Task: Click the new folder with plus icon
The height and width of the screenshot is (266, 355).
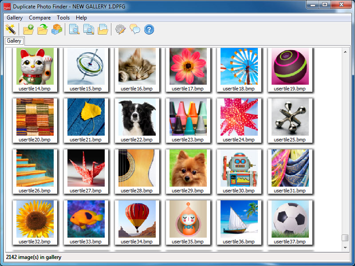Action: click(28, 30)
